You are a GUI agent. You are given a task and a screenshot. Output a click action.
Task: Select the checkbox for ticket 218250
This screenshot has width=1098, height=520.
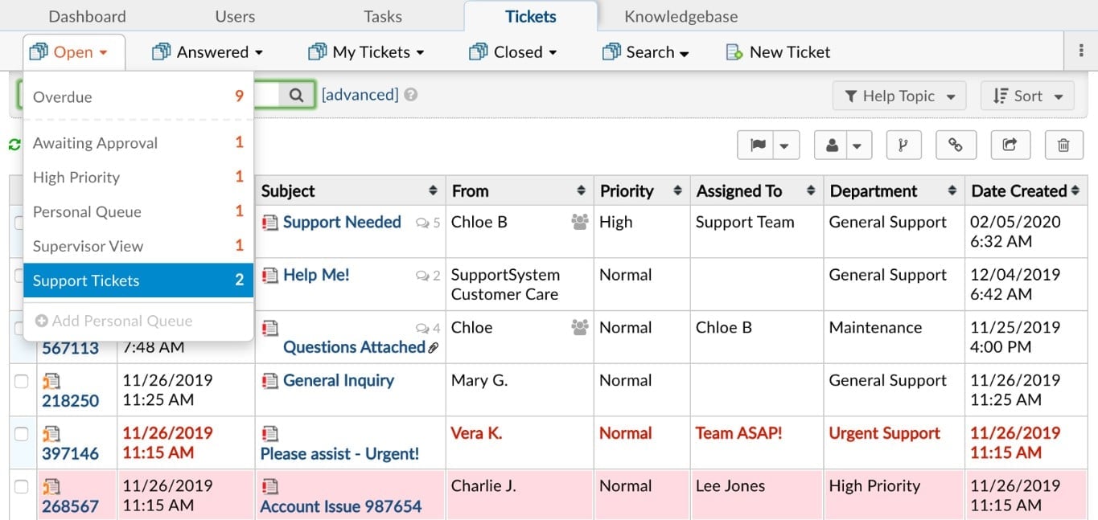pyautogui.click(x=22, y=381)
